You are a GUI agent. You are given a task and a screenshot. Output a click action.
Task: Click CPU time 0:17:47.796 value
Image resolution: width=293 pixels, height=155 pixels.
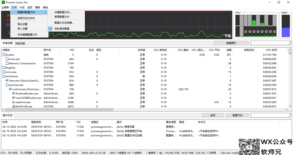269,55
